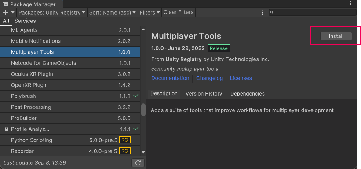The height and width of the screenshot is (169, 361).
Task: Select the Oculus XR Plugin package
Action: [x=70, y=74]
